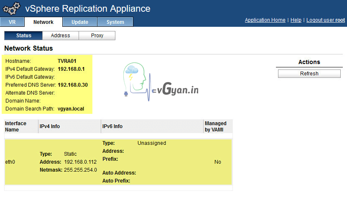Viewport: 347px width, 198px height.
Task: Click the hostname value TVRA01
Action: coord(67,61)
